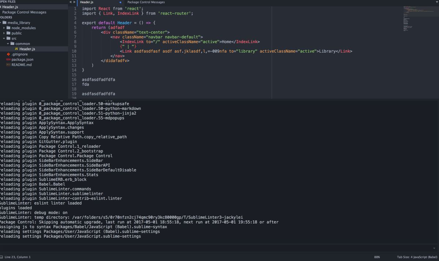Viewport: 439px width, 261px height.
Task: Switch to the Header.js editor tab
Action: 101,2
